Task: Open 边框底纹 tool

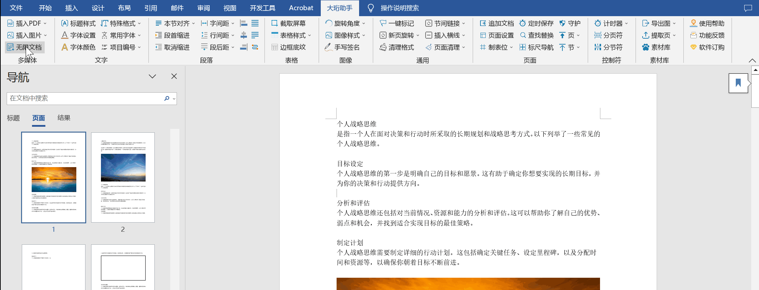Action: [289, 47]
